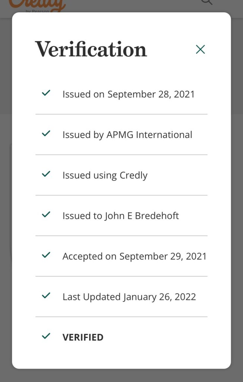
Task: Click checkmark next to Issued by APMG International
Action: (46, 134)
